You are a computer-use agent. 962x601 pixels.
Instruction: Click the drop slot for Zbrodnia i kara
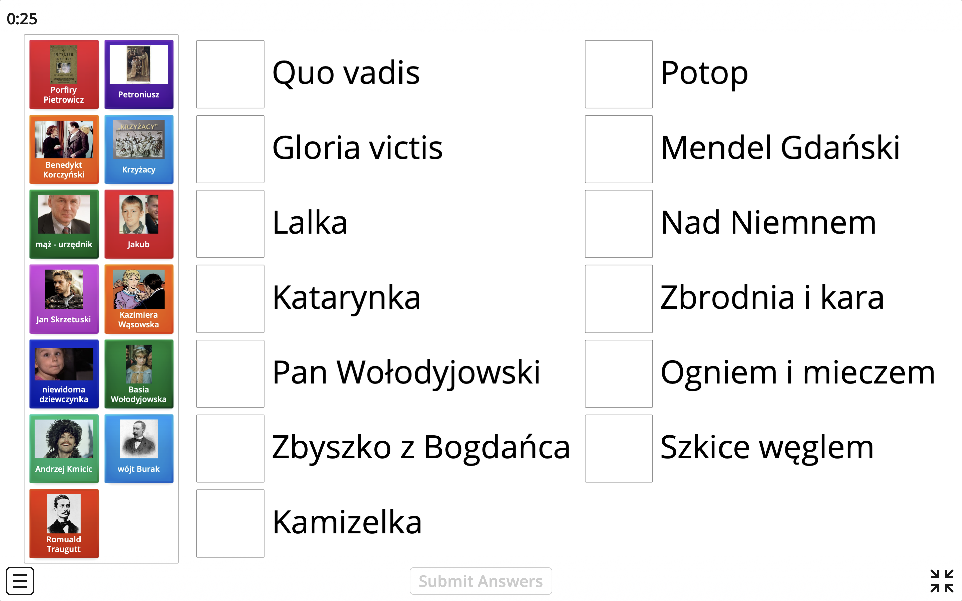point(619,299)
